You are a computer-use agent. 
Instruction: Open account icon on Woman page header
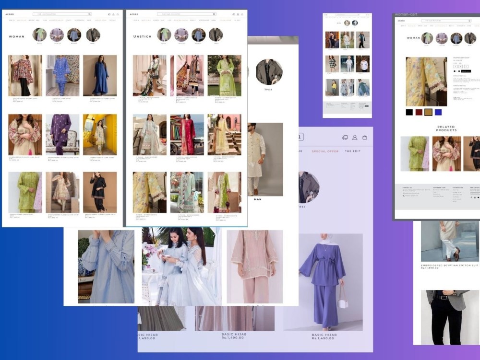pyautogui.click(x=113, y=14)
